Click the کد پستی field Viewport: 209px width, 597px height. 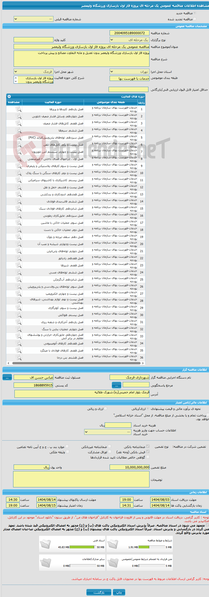click(x=34, y=385)
